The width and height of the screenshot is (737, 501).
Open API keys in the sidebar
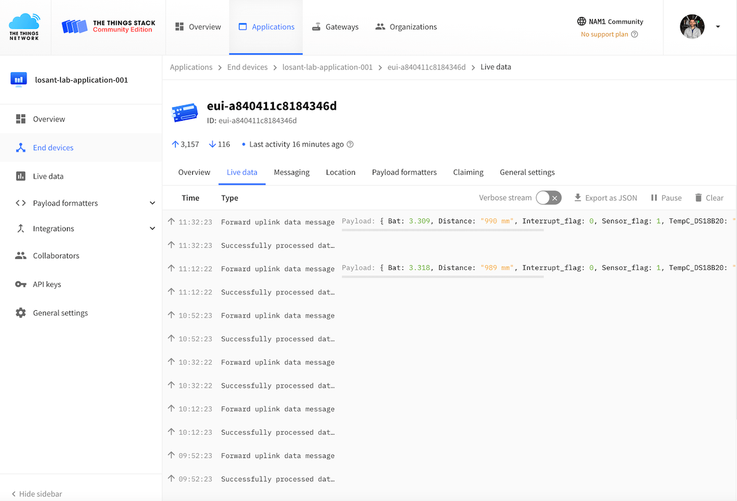point(81,285)
